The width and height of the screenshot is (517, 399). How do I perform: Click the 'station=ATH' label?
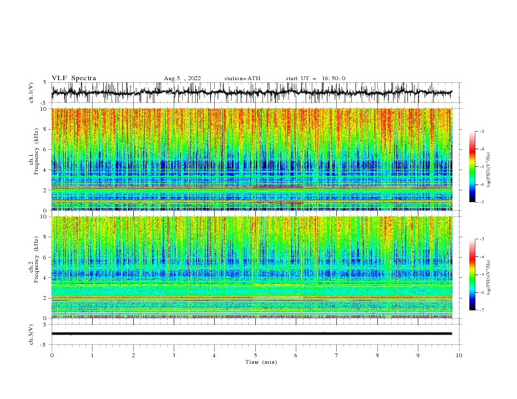pyautogui.click(x=242, y=78)
